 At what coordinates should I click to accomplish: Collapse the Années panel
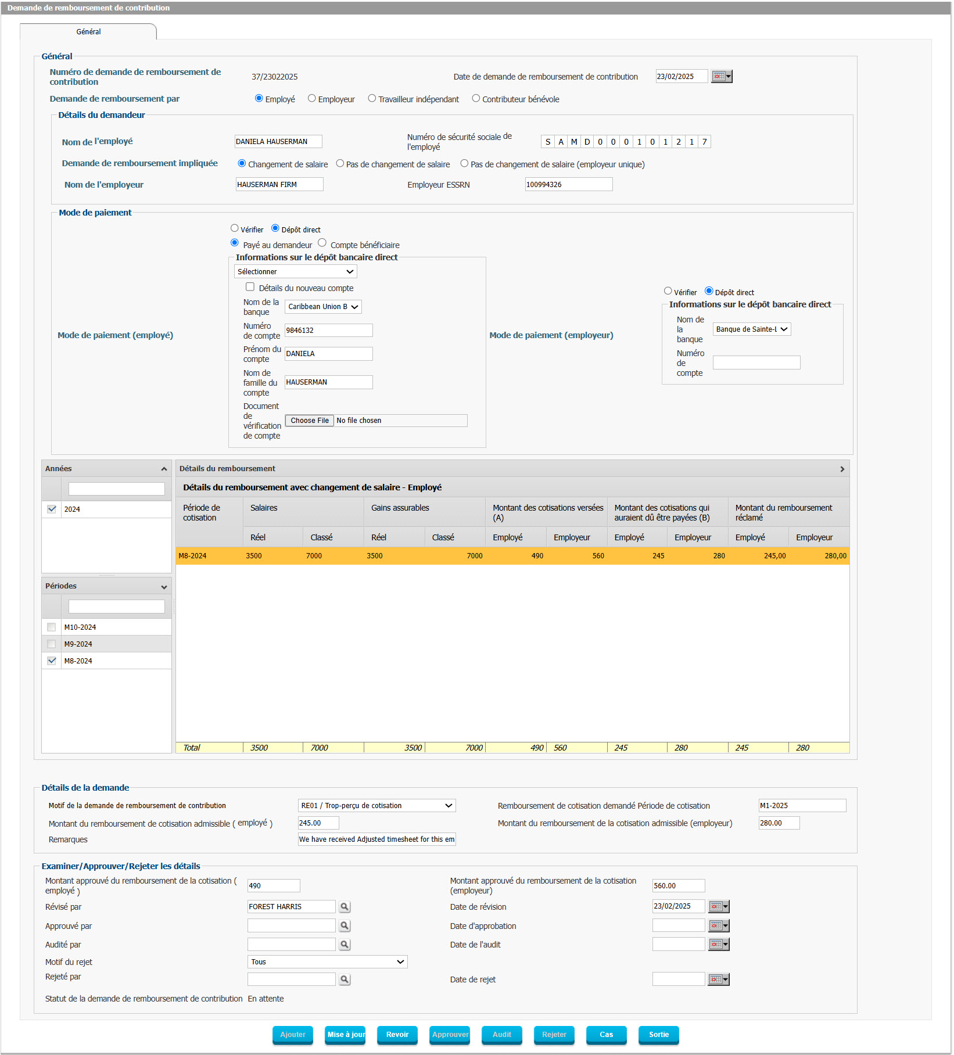(x=164, y=469)
